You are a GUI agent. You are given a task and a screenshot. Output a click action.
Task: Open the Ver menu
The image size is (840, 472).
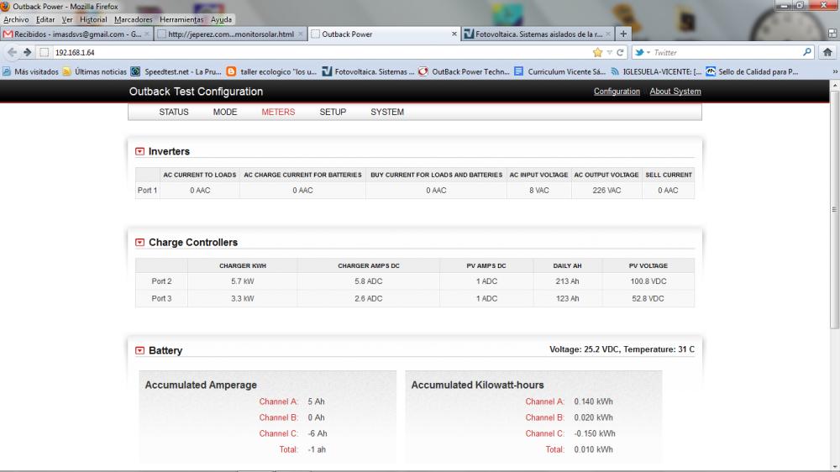tap(67, 19)
